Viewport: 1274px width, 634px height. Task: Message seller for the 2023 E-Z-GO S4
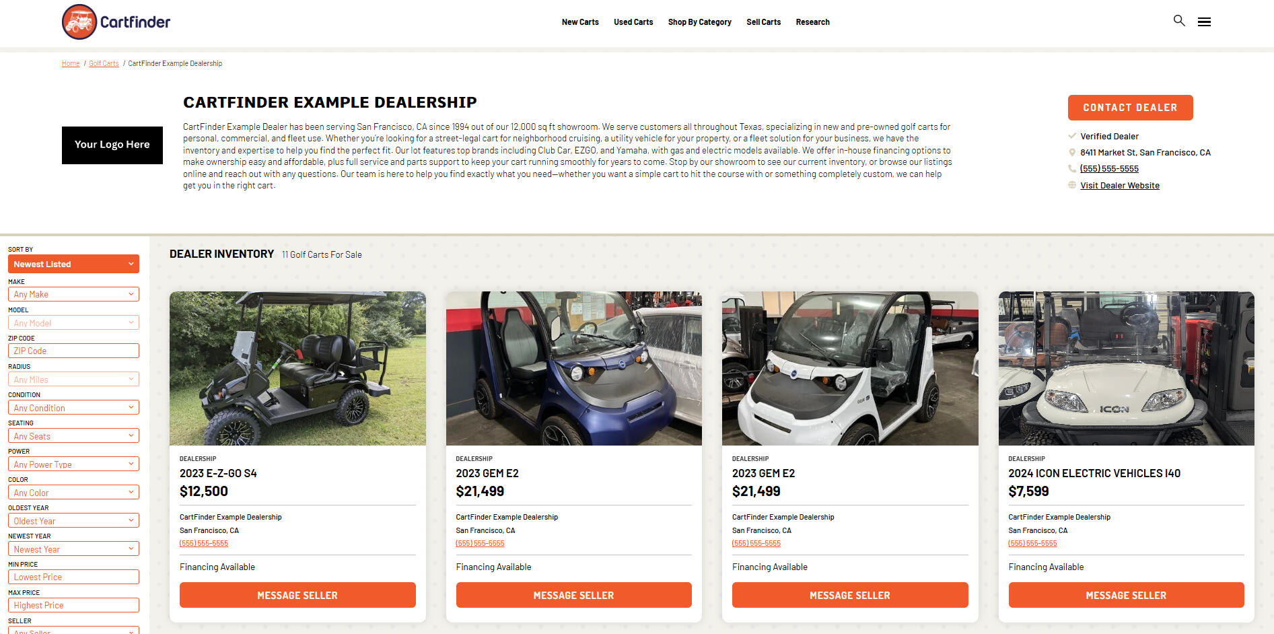[297, 595]
